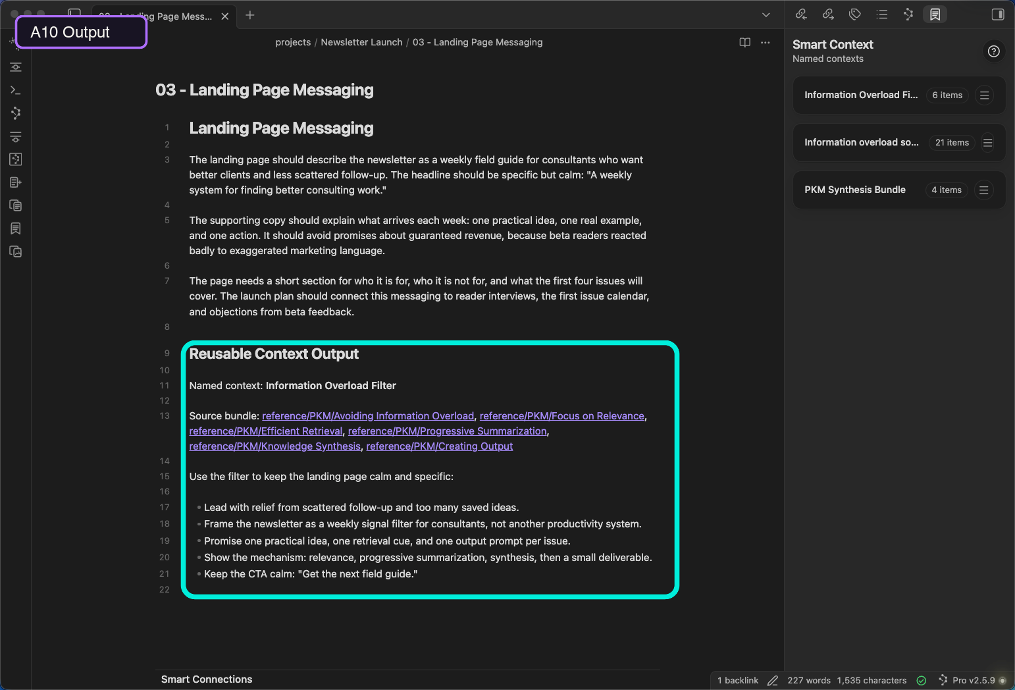Select PKM Synthesis Bundle named context
Image resolution: width=1015 pixels, height=690 pixels.
tap(855, 190)
